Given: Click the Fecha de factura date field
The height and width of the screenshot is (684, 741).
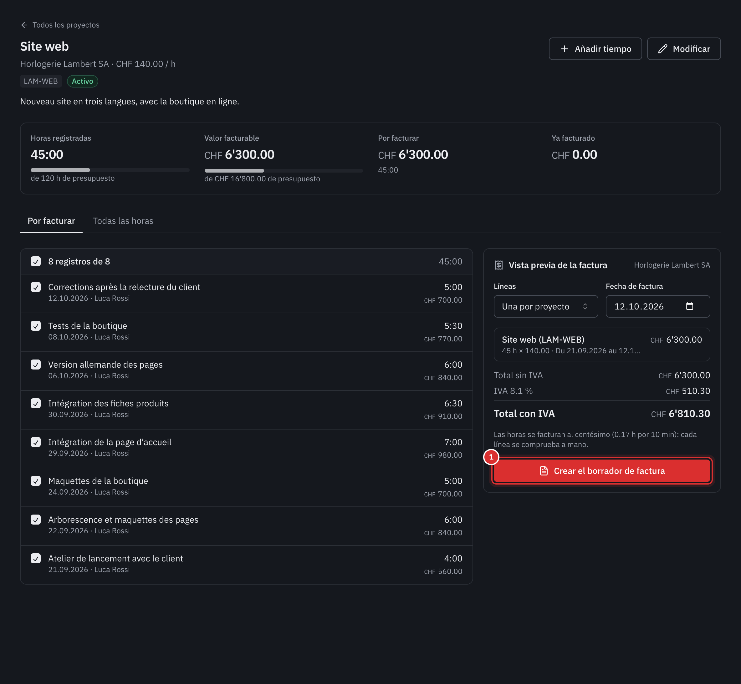Looking at the screenshot, I should pos(658,306).
